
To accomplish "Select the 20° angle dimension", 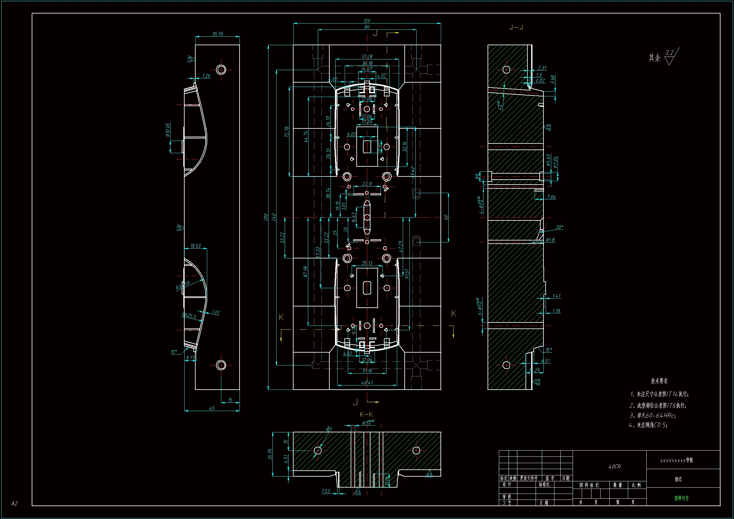I will click(x=559, y=227).
